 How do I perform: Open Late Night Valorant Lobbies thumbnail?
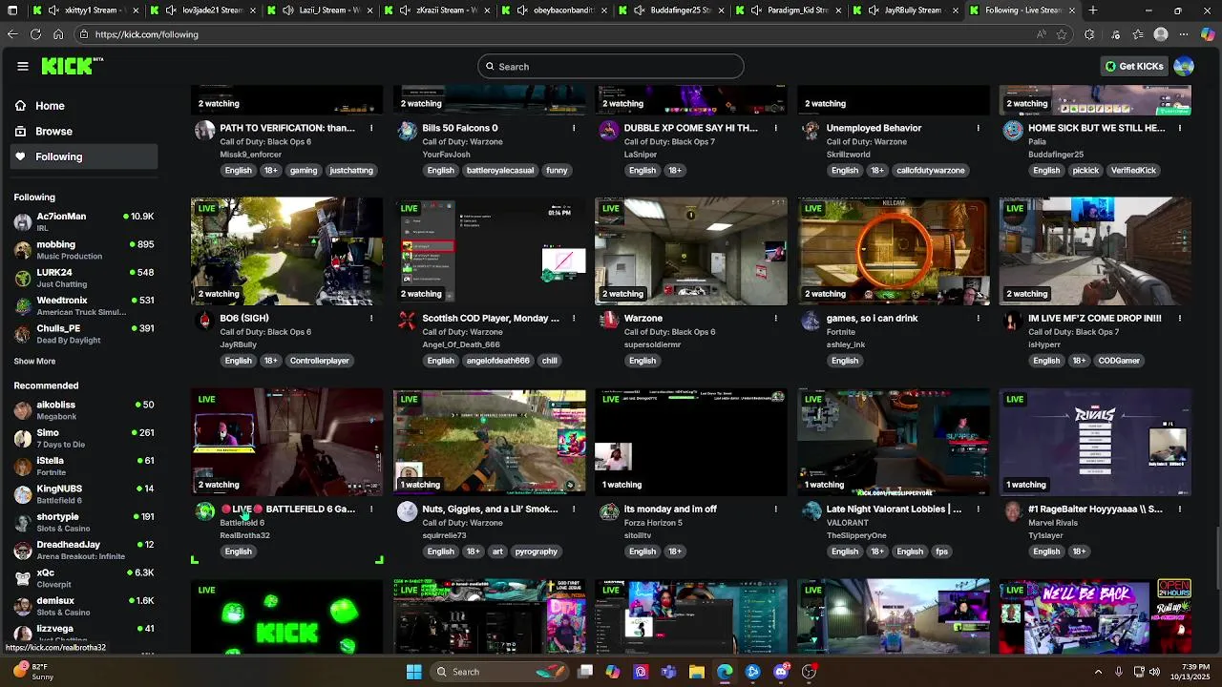pos(894,442)
